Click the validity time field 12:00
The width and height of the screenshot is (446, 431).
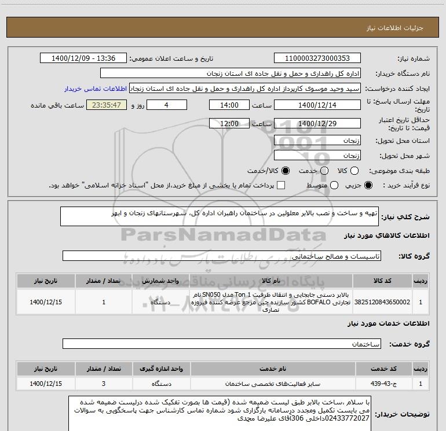point(229,123)
